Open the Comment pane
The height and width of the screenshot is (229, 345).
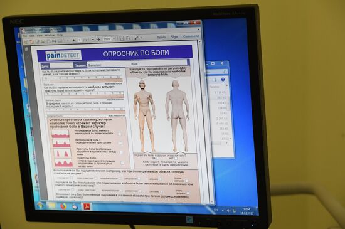191,36
